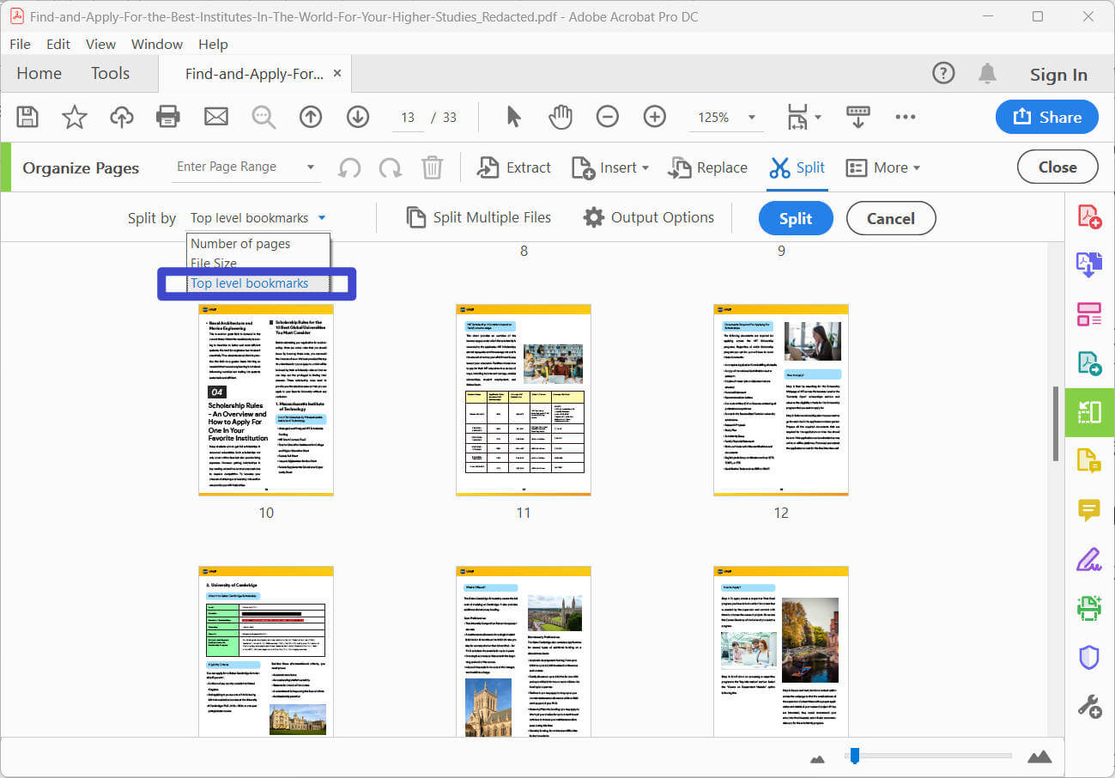Open the Comment tool in the right sidebar
The image size is (1115, 778).
pyautogui.click(x=1089, y=510)
